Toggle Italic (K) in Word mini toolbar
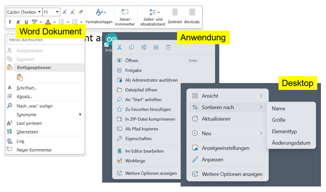This screenshot has width=326, height=192. (18, 22)
